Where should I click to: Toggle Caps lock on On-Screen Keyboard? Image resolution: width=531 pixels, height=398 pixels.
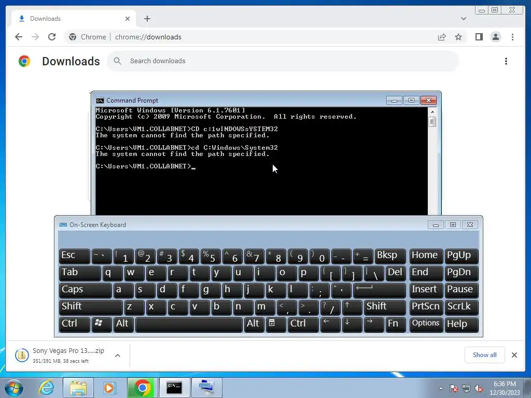pyautogui.click(x=86, y=290)
